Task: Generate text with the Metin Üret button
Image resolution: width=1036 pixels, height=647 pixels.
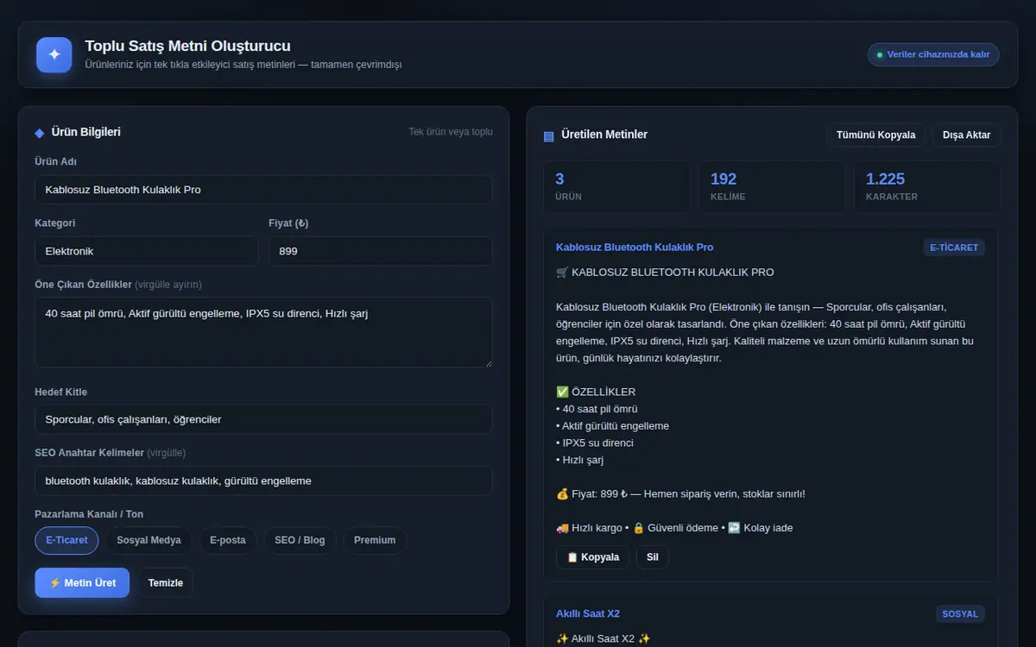Action: pyautogui.click(x=82, y=582)
